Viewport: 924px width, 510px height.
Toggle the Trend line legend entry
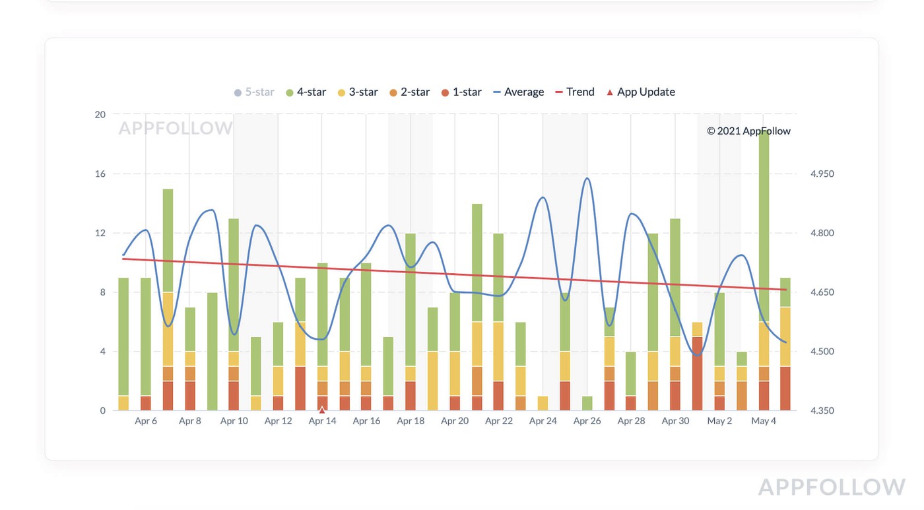pos(575,92)
